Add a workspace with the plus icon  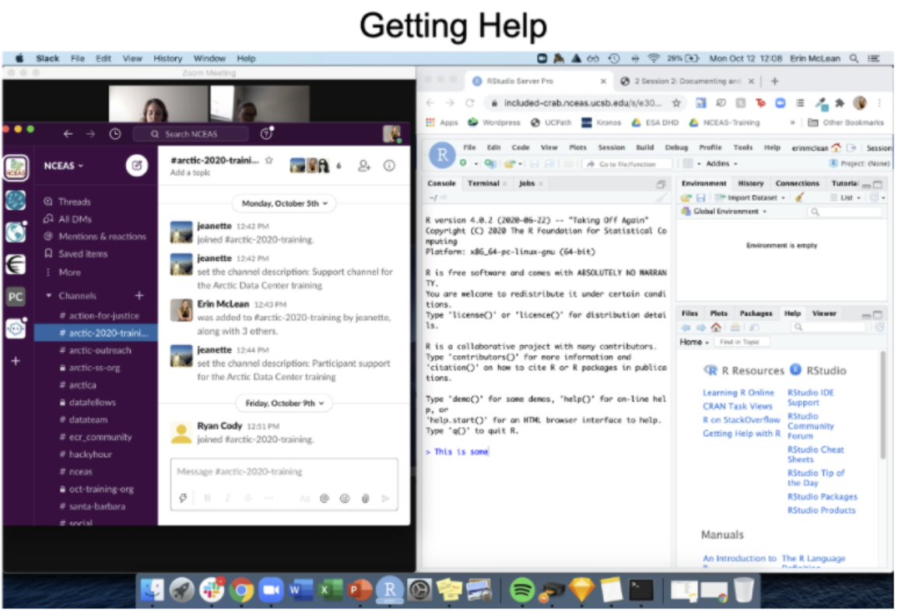(16, 361)
